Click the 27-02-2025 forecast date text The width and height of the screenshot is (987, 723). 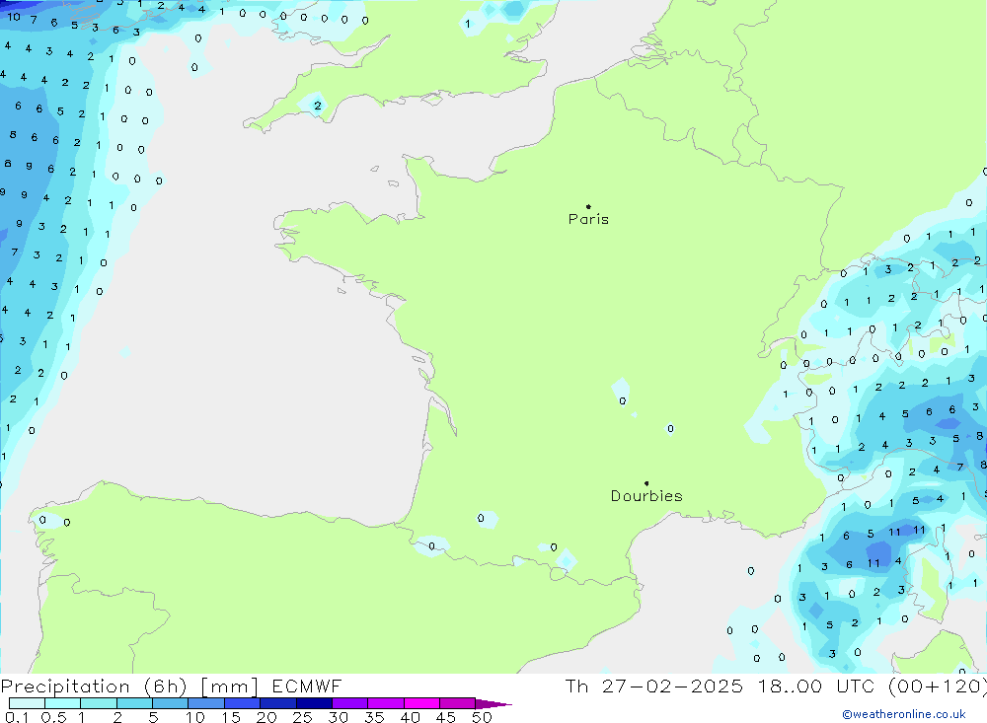pos(672,687)
